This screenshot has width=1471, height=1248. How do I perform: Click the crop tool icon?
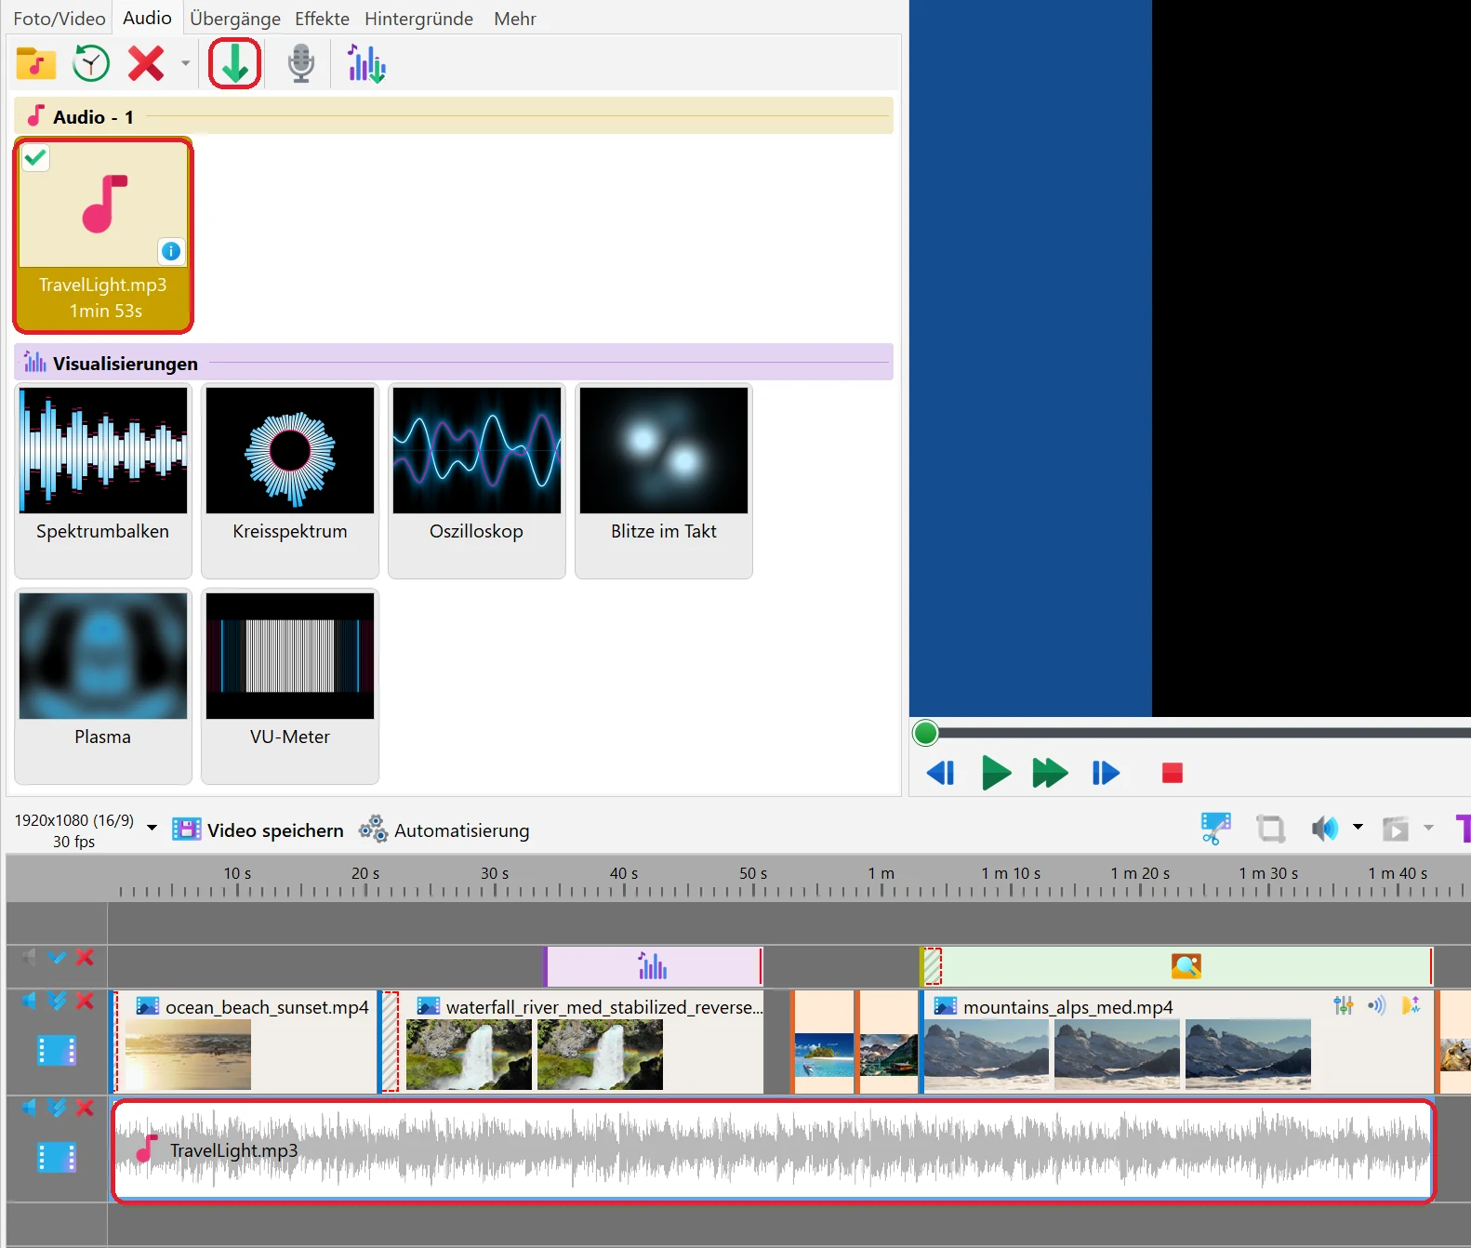click(x=1270, y=828)
